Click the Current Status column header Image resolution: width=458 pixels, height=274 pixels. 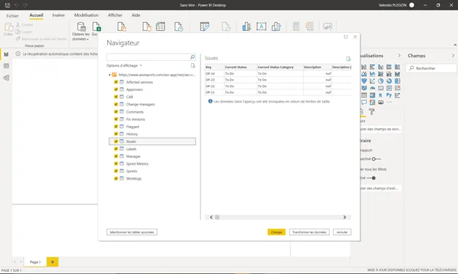click(241, 67)
